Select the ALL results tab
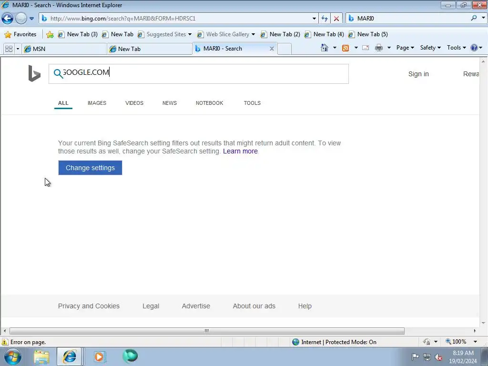Image resolution: width=488 pixels, height=366 pixels. tap(63, 103)
